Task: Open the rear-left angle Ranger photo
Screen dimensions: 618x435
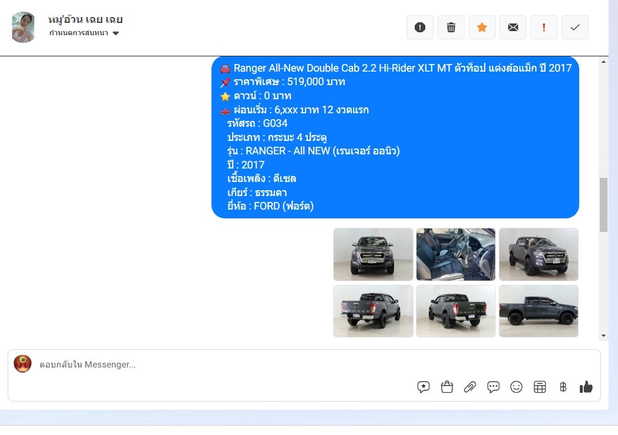Action: click(373, 311)
